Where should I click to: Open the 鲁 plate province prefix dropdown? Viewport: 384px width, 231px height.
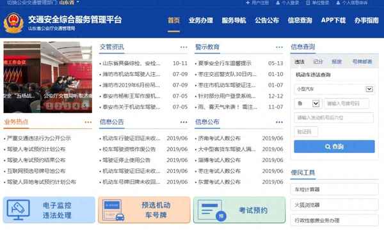[308, 103]
